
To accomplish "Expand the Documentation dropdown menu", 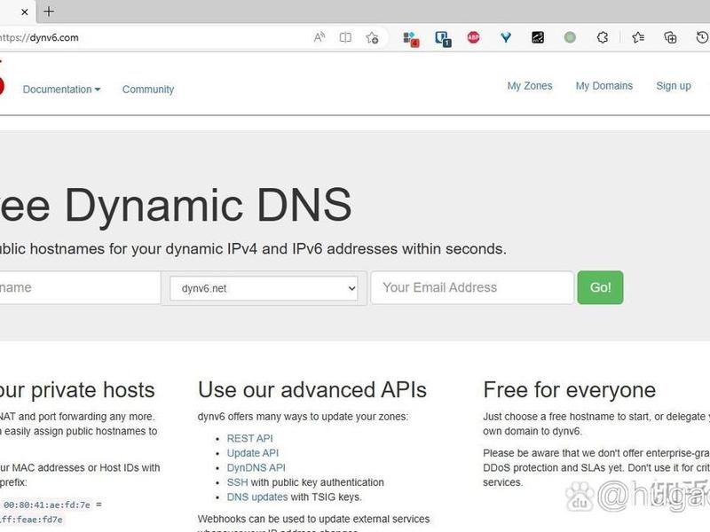I will point(61,90).
